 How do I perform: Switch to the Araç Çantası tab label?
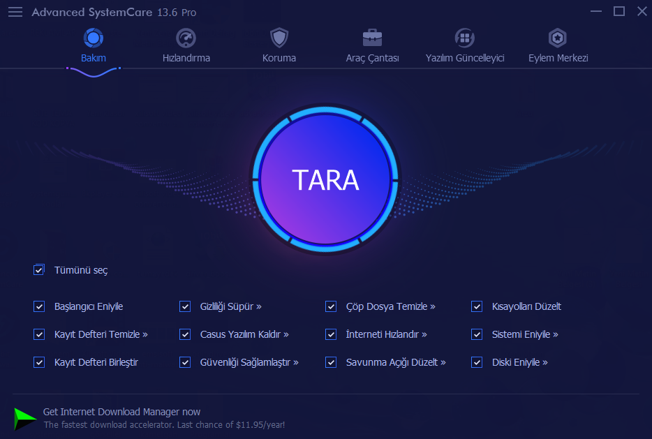click(x=372, y=58)
